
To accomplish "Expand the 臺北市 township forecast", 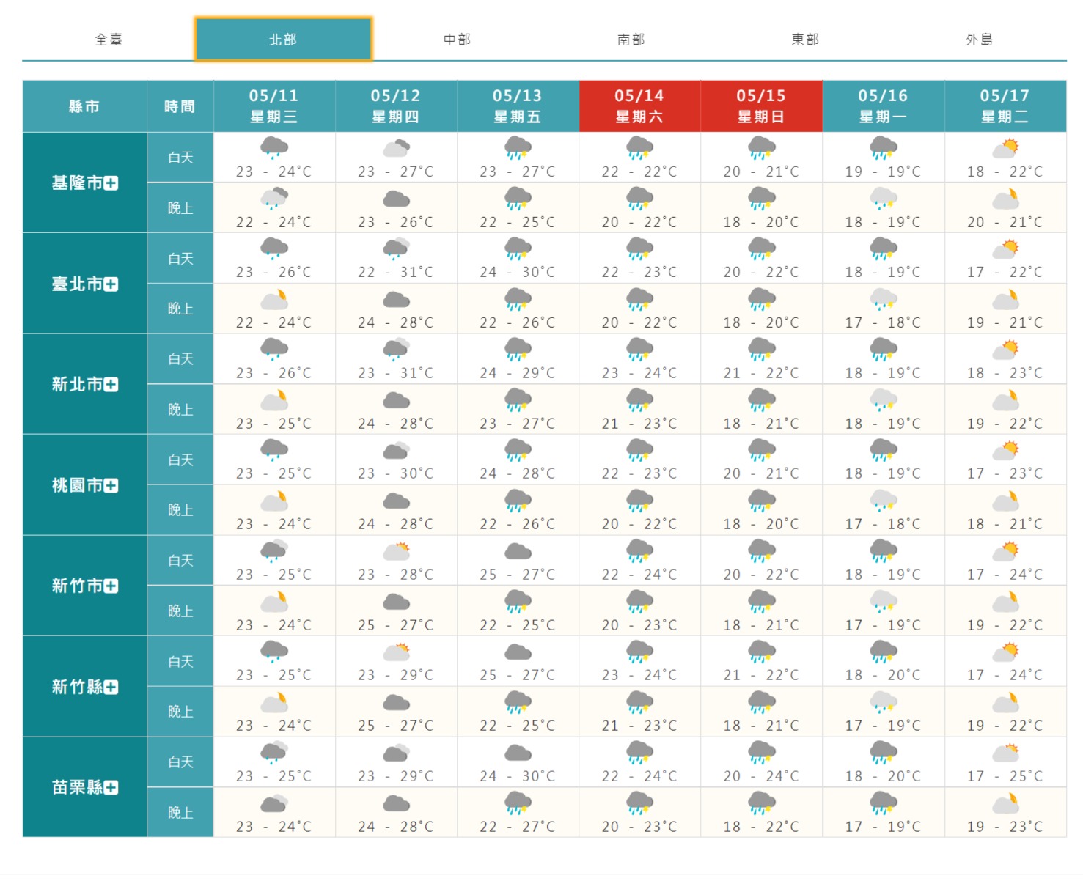I will click(111, 284).
